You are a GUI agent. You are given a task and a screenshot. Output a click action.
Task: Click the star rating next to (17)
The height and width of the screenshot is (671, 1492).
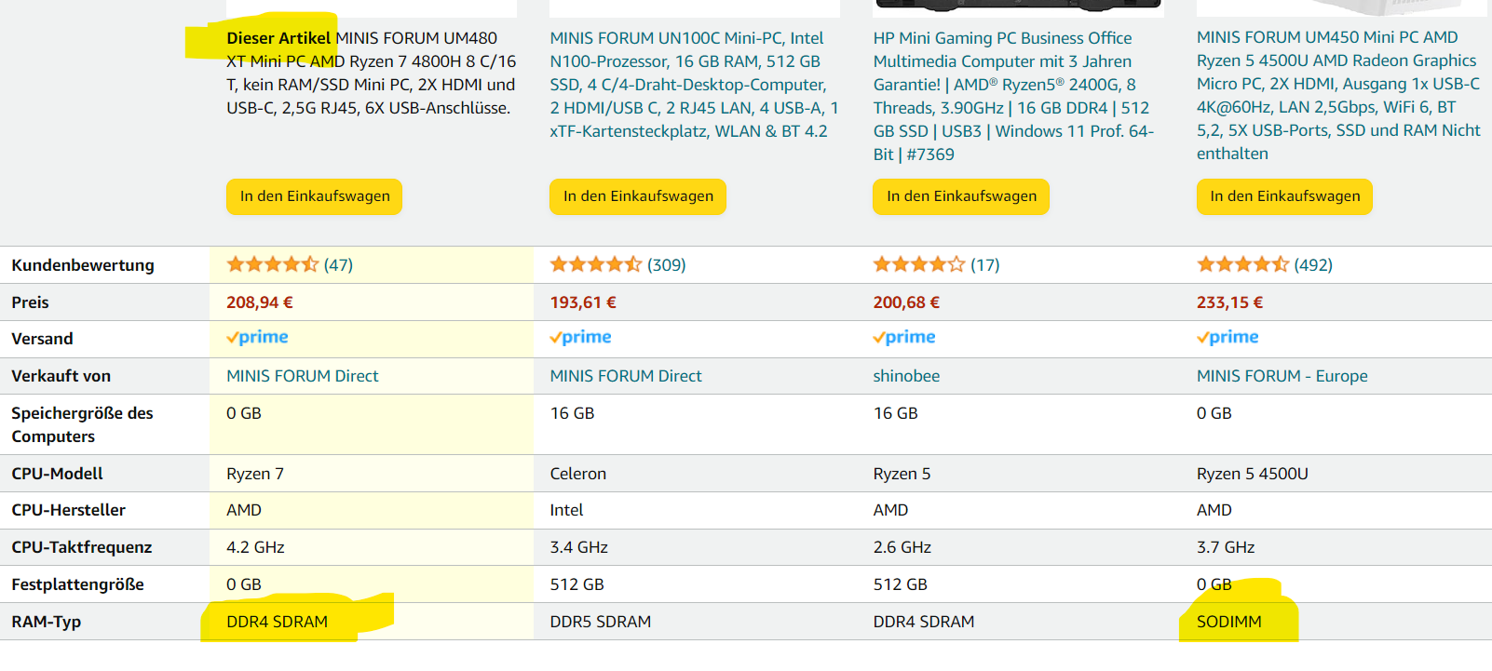click(919, 264)
